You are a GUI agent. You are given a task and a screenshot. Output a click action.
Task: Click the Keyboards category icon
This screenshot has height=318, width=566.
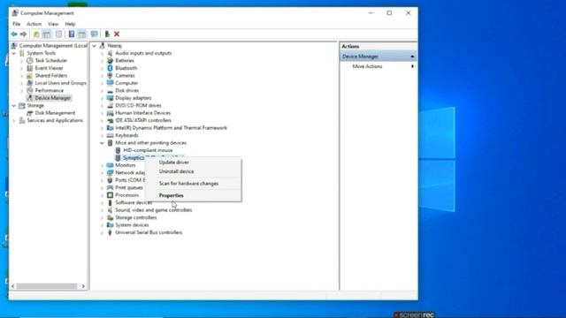[110, 135]
